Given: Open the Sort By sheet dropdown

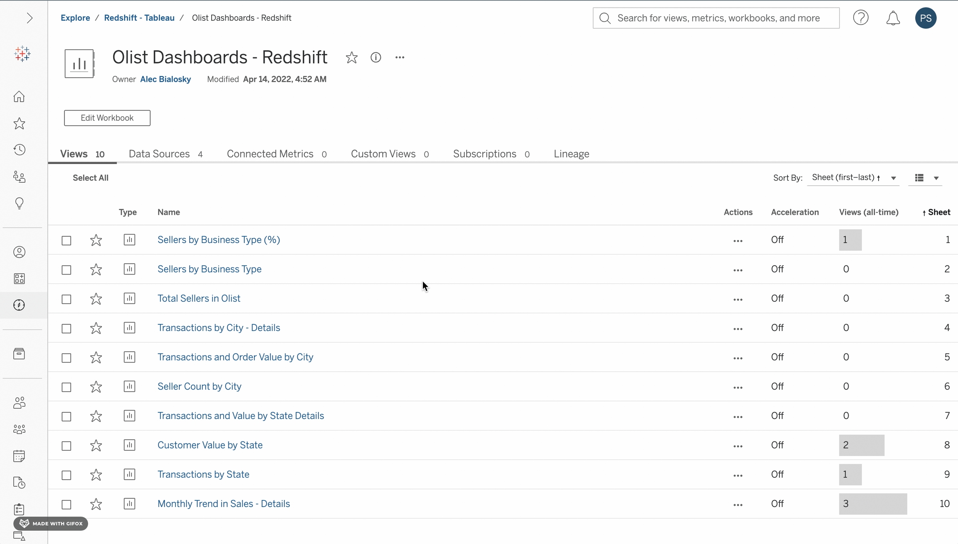Looking at the screenshot, I should tap(853, 178).
